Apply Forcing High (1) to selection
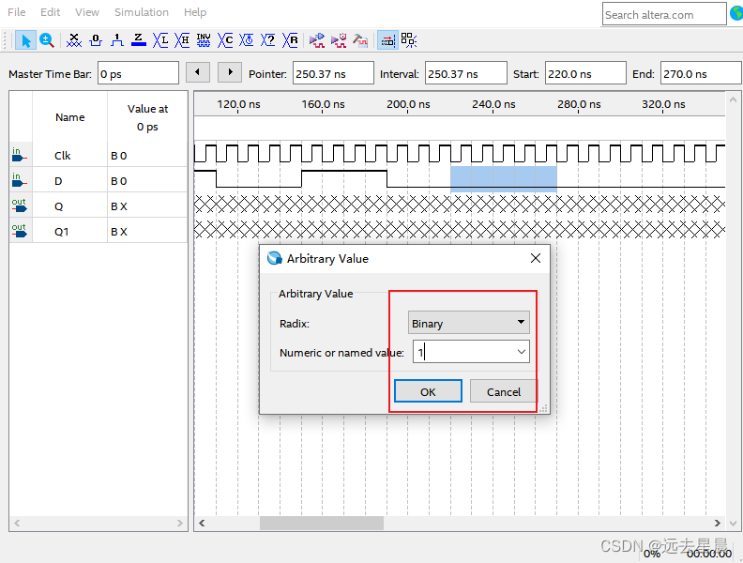 (117, 40)
